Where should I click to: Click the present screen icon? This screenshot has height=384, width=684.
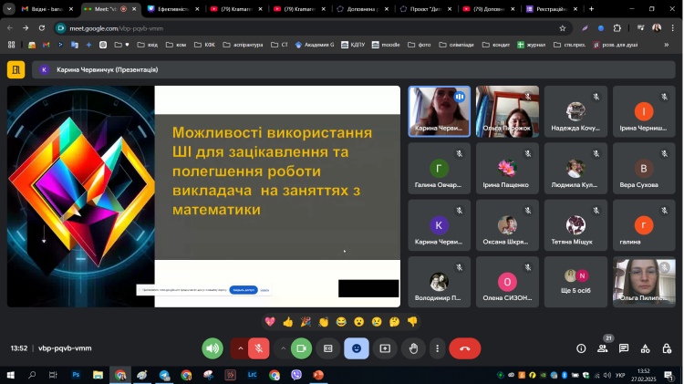tap(385, 348)
